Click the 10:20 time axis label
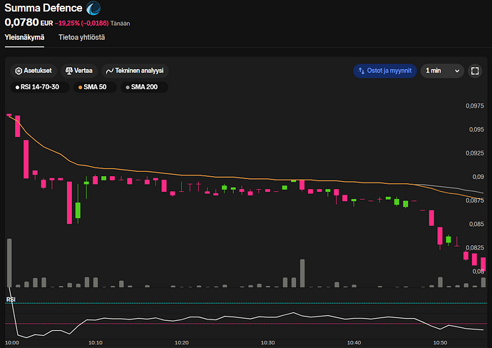This screenshot has height=348, width=492. click(x=182, y=343)
